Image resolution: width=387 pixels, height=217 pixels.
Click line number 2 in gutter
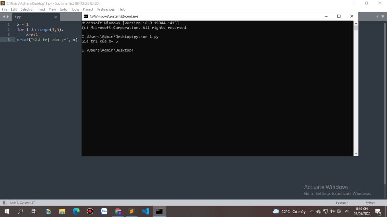pos(9,29)
